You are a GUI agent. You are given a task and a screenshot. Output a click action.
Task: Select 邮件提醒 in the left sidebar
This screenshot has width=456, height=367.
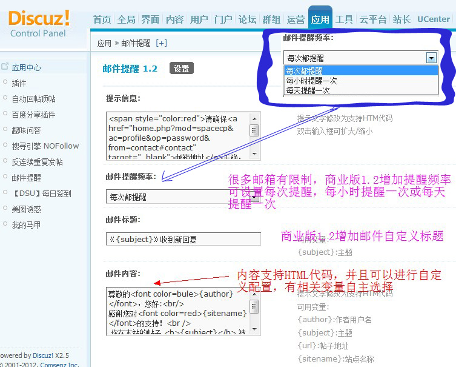pos(26,178)
